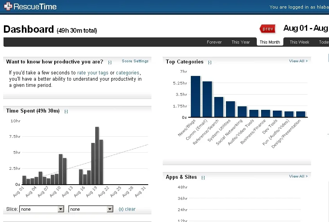
Task: Click the Comm (Email) category bar
Action: point(207,99)
